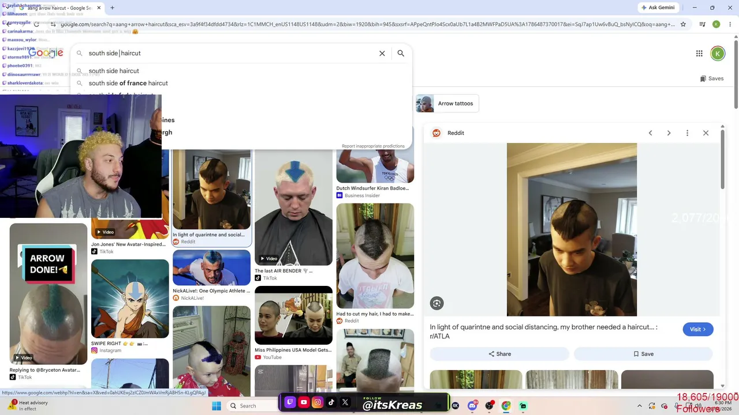Open "Dutch Windsurfer Kiran Badloe..." result
The width and height of the screenshot is (739, 415).
pyautogui.click(x=372, y=188)
